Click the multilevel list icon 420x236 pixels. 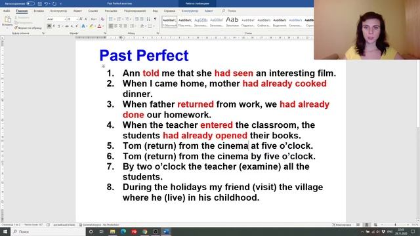127,19
